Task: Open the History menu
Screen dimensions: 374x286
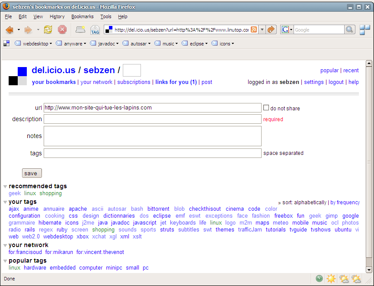Action: click(57, 16)
